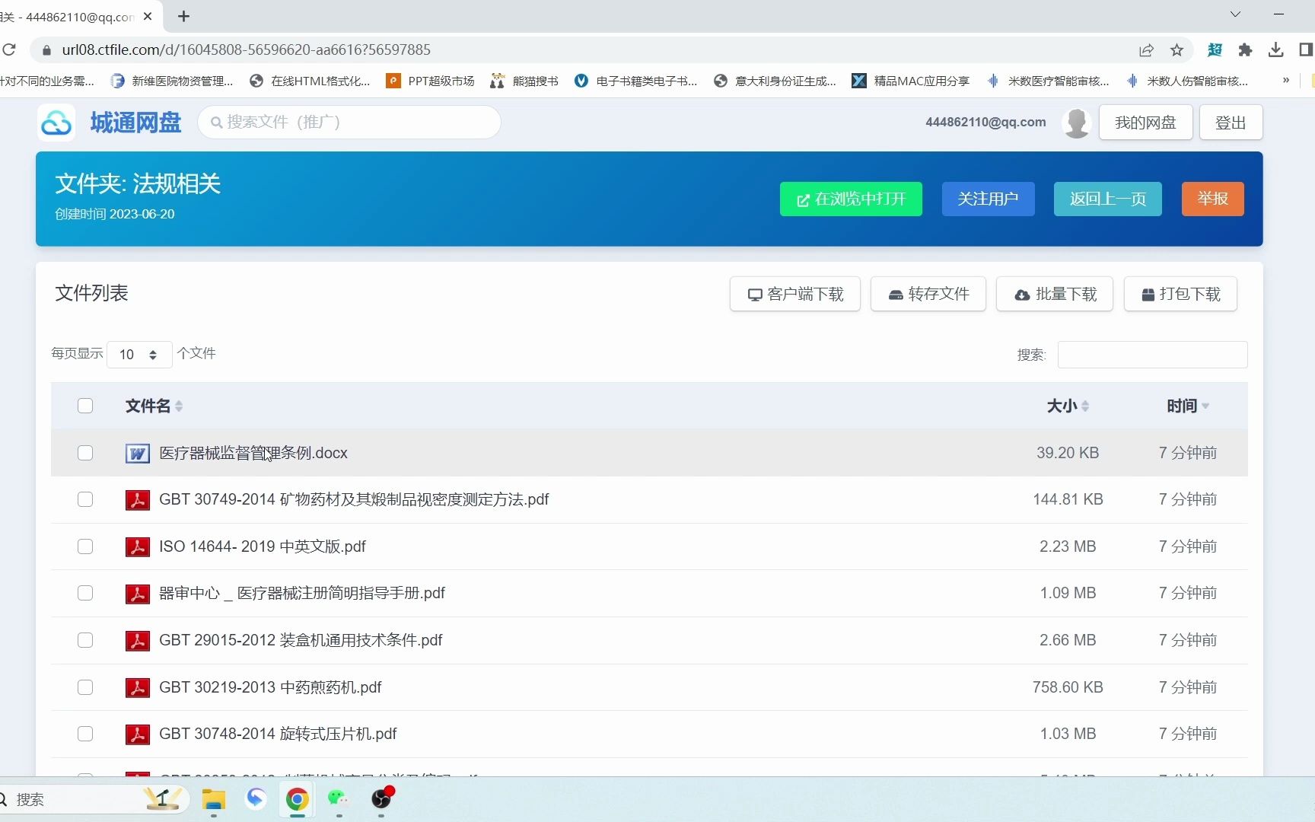Screen dimensions: 1315x822
Task: Check the box for GBT 29015-2012 装盒机通用技术条件.pdf
Action: click(x=85, y=640)
